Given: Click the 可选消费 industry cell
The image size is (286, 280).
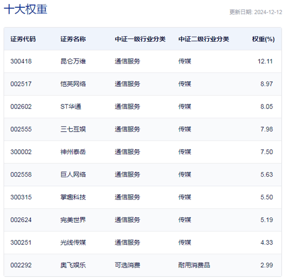Looking at the screenshot, I should pos(128,265).
